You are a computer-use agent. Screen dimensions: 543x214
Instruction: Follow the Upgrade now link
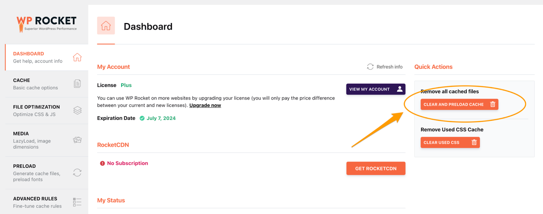pos(205,105)
